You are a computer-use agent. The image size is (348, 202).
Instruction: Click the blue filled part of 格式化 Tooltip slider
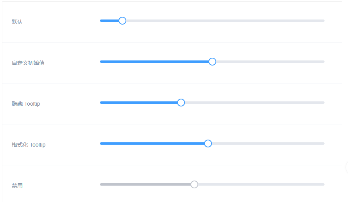point(152,144)
